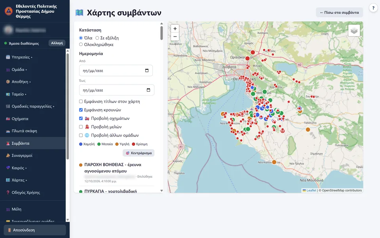Check Προβολή άλλων ομάδων checkbox

click(x=81, y=135)
